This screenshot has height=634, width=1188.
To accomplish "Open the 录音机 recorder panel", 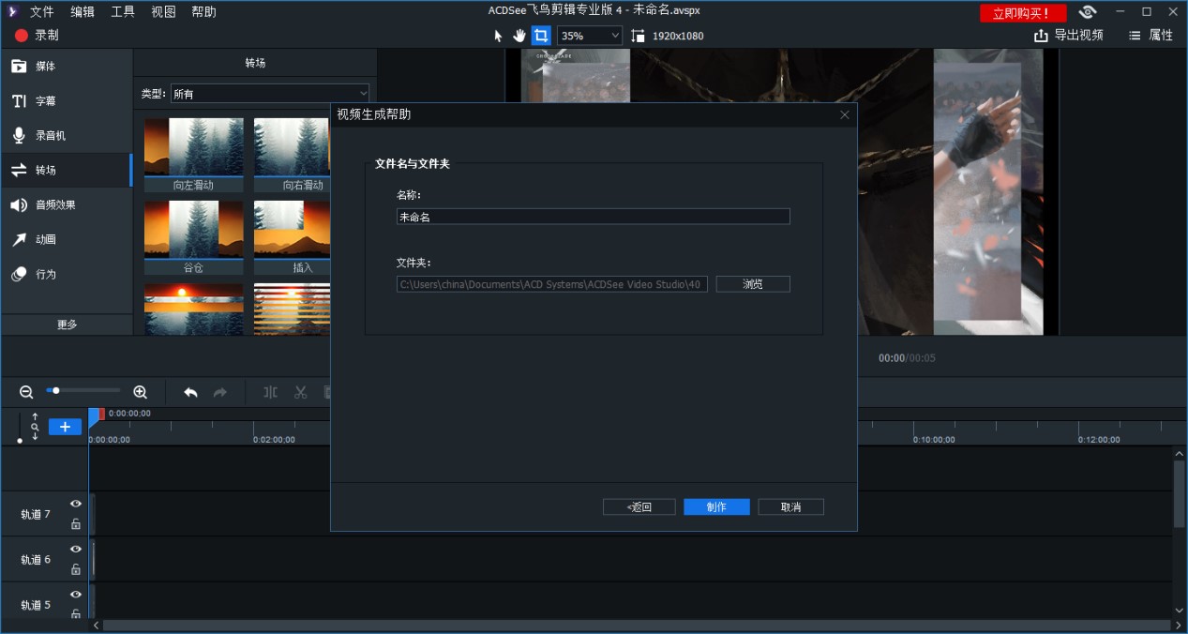I will [x=66, y=135].
